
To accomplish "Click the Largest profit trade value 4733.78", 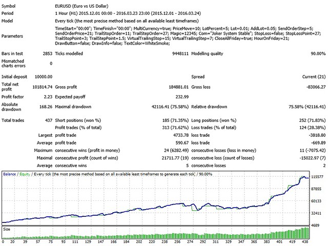I will pos(181,135).
